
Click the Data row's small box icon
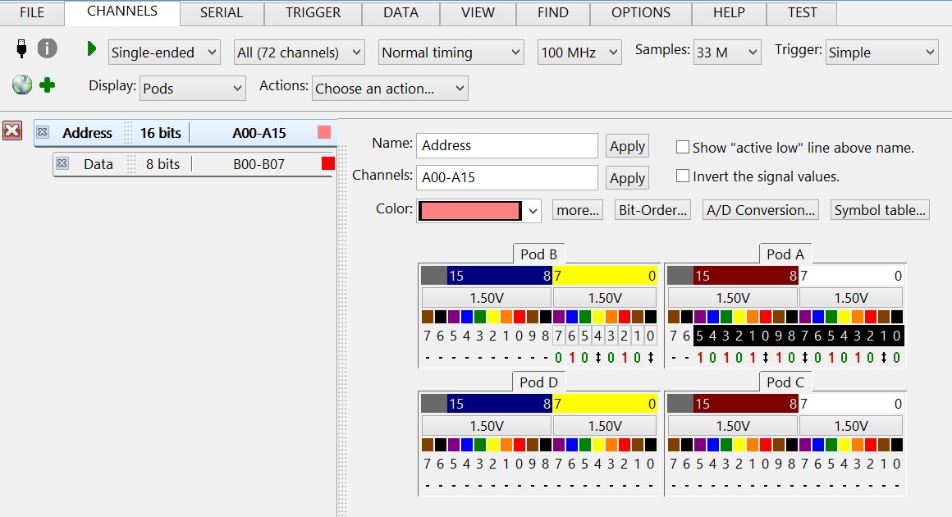(62, 163)
